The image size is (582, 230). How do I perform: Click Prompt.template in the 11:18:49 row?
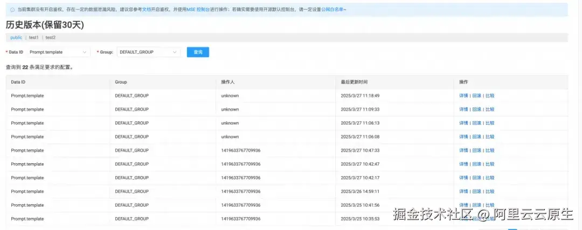pos(27,96)
